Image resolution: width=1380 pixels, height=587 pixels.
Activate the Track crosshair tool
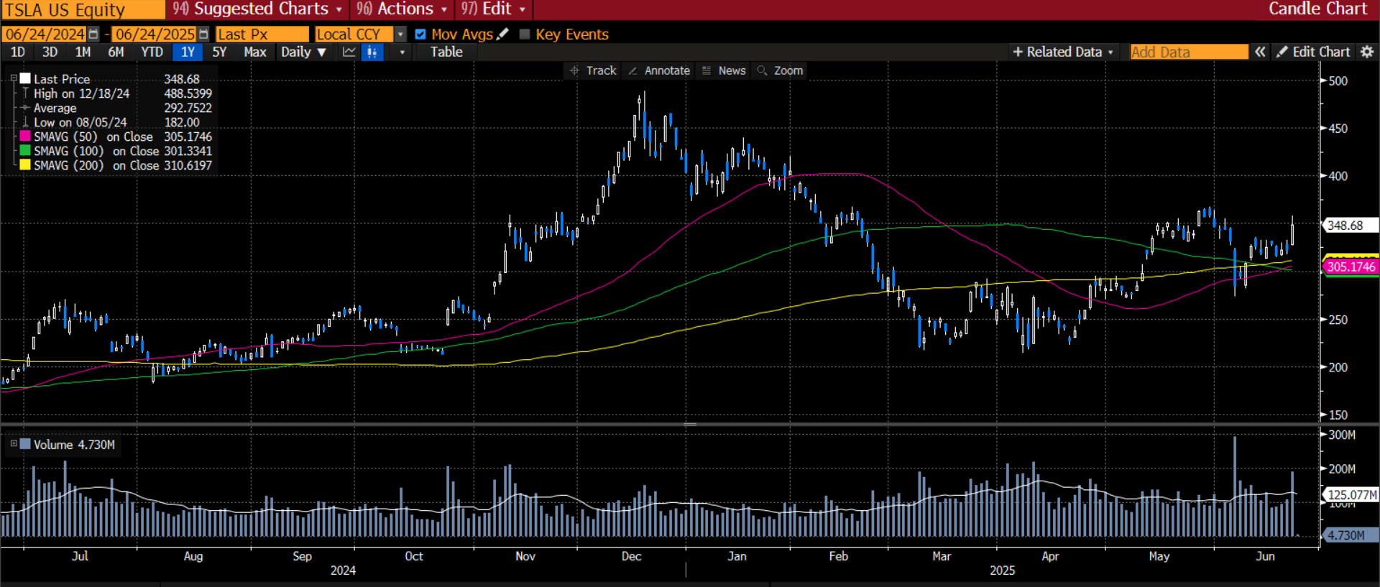pyautogui.click(x=593, y=70)
